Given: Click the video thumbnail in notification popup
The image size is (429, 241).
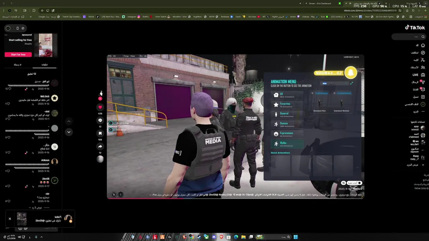Looking at the screenshot, I should point(22,219).
